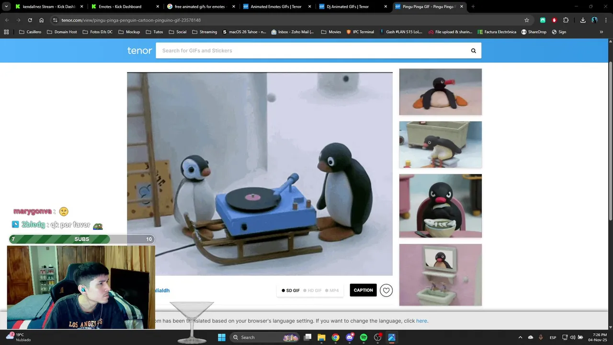Image resolution: width=613 pixels, height=345 pixels.
Task: Click the SUBS goal progress bar
Action: click(81, 239)
